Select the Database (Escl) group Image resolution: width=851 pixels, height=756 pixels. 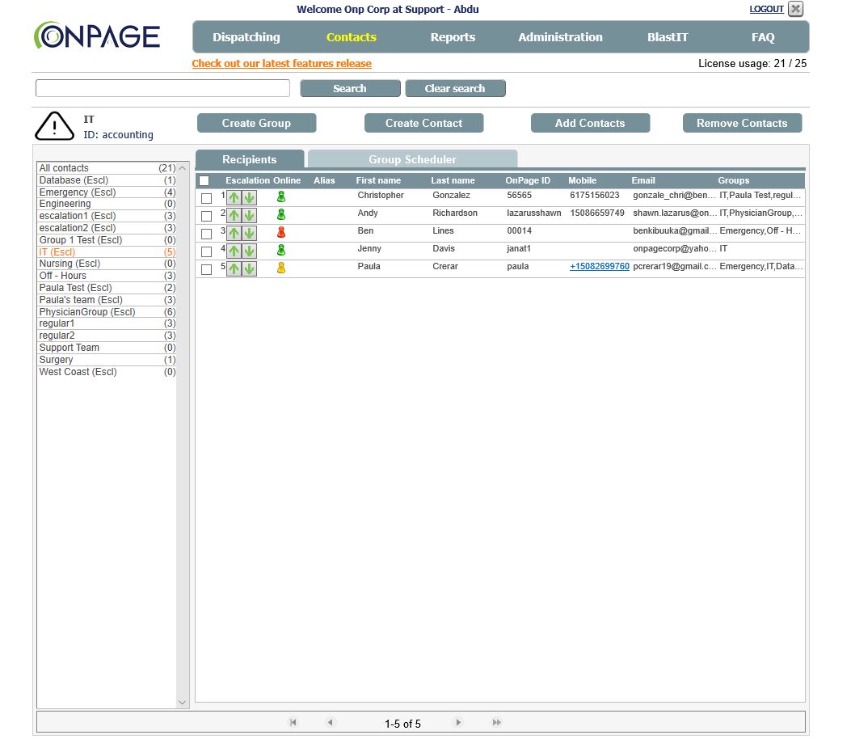[x=107, y=180]
